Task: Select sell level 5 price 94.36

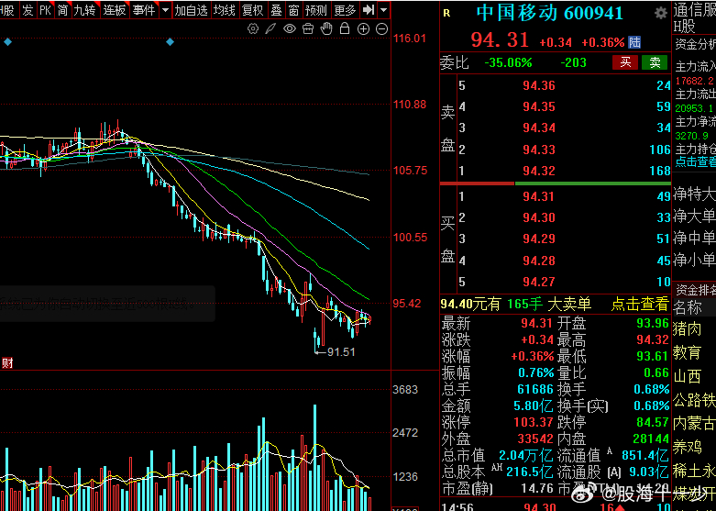Action: [539, 85]
